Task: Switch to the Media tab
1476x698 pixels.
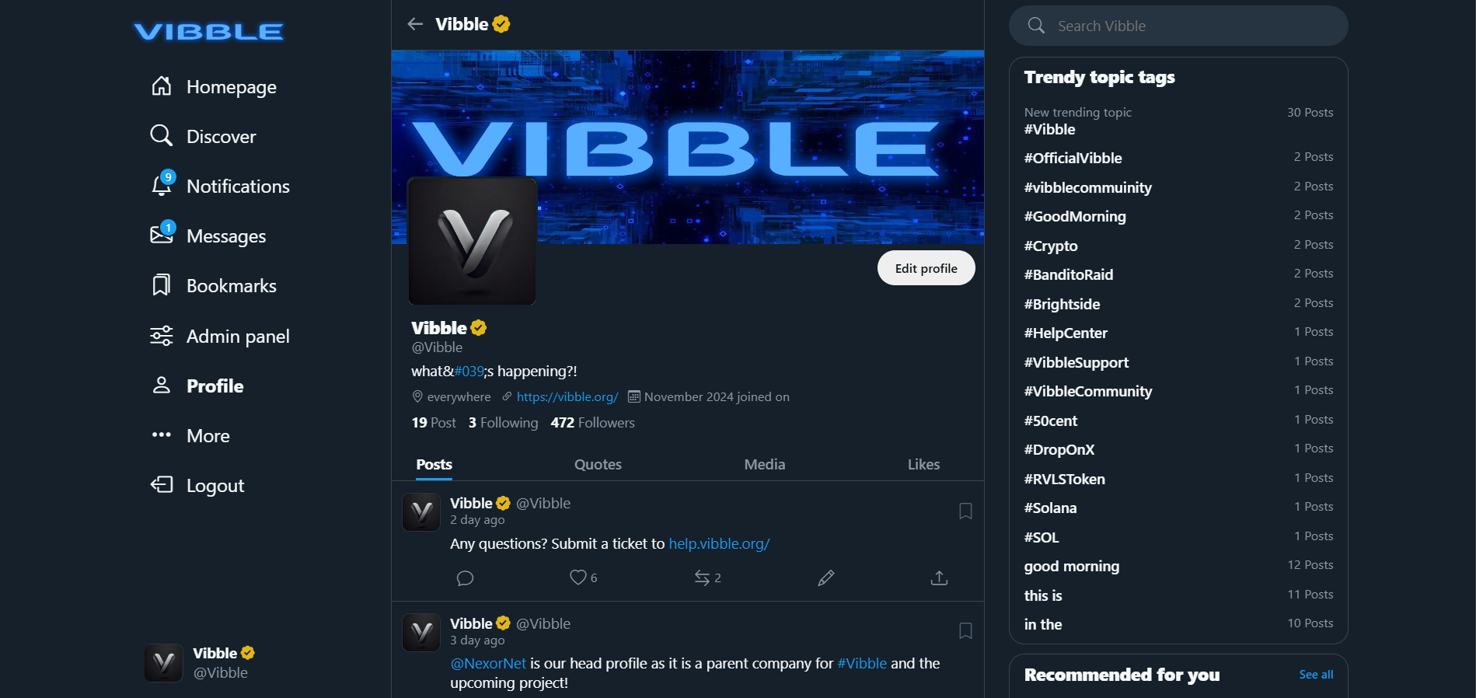Action: (x=765, y=464)
